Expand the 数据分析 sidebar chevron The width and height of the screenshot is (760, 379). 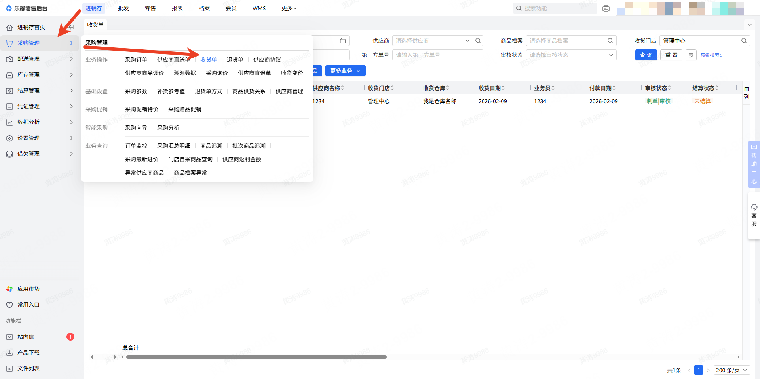coord(72,122)
